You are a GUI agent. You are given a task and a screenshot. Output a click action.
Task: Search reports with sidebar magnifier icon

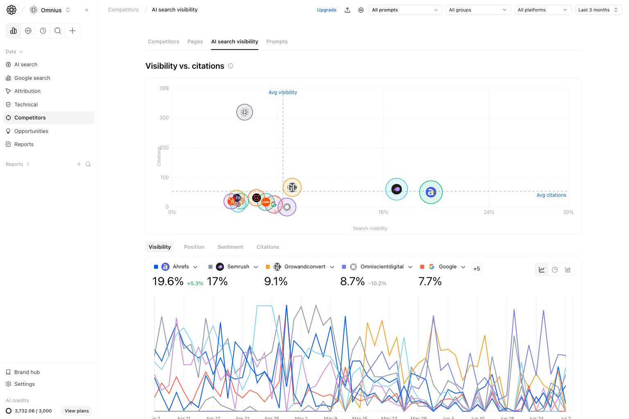point(88,164)
